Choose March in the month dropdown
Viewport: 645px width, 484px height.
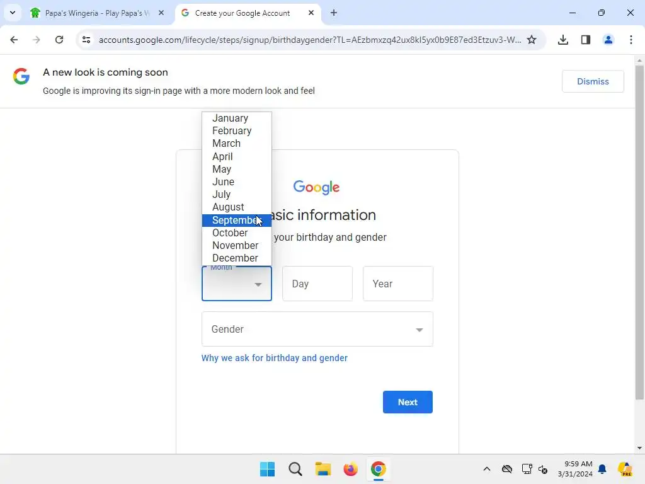(237, 144)
